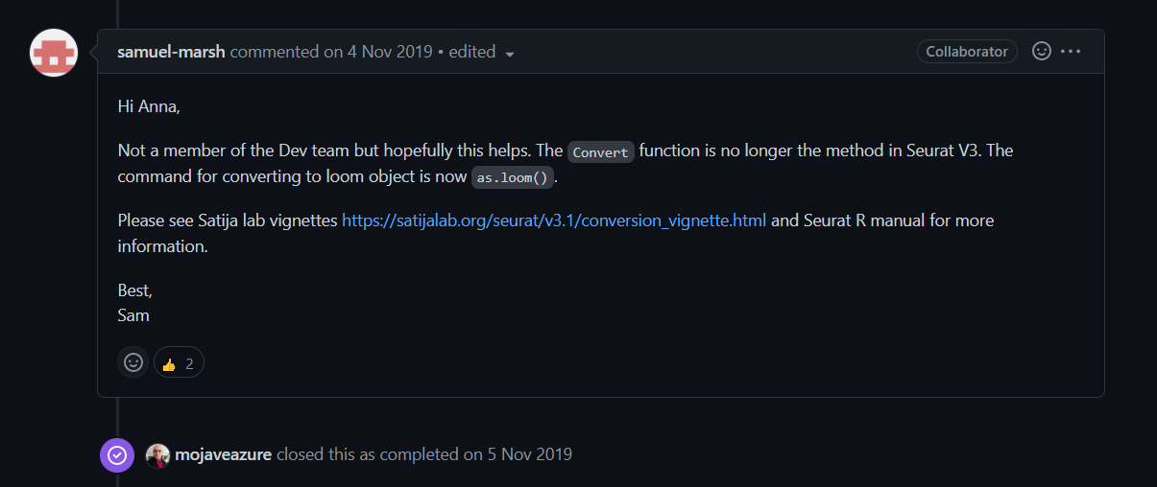1157x487 pixels.
Task: Click the 'Sam' signature line
Action: [133, 314]
